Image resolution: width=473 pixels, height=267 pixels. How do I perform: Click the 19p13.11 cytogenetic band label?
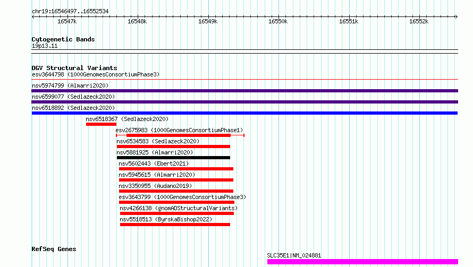pos(45,46)
